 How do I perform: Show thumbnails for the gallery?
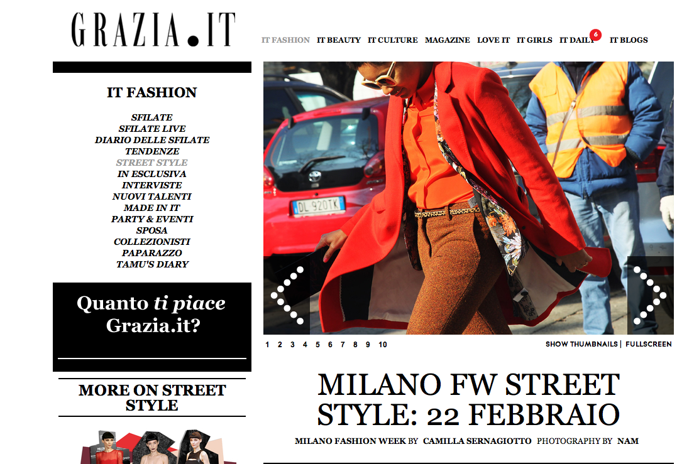click(x=581, y=344)
